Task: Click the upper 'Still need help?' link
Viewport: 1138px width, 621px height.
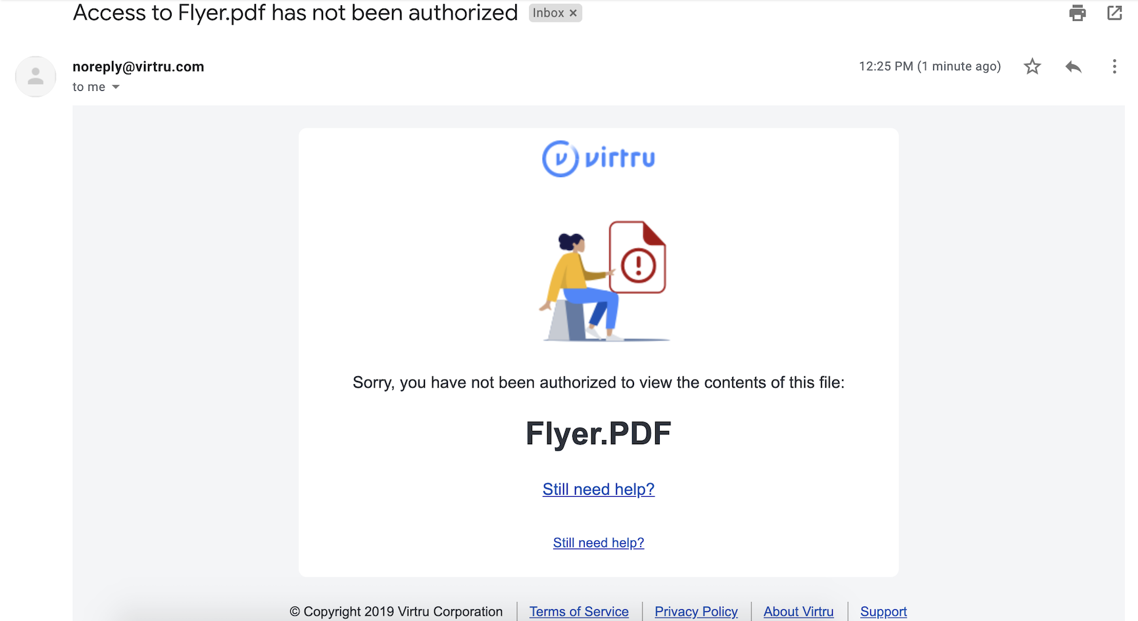Action: tap(599, 489)
